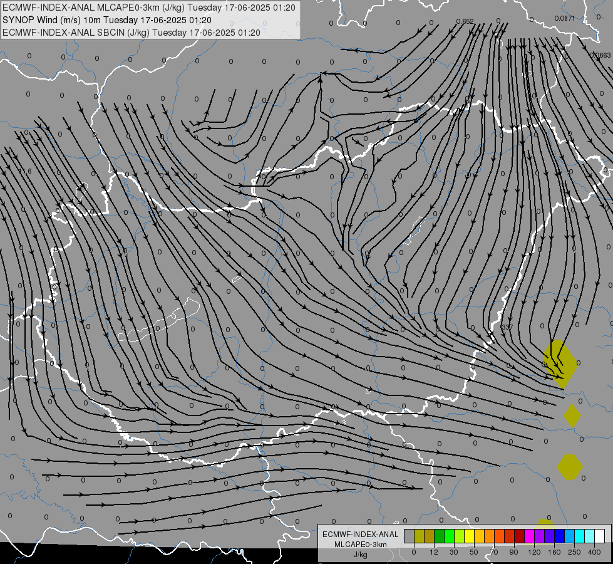Click the legend label MLCAPE0-3km
This screenshot has width=613, height=564.
tap(360, 545)
